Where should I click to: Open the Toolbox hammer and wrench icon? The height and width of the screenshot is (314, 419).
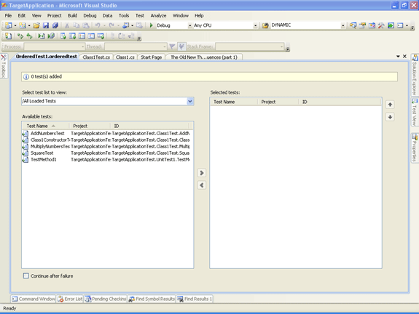pos(381,25)
